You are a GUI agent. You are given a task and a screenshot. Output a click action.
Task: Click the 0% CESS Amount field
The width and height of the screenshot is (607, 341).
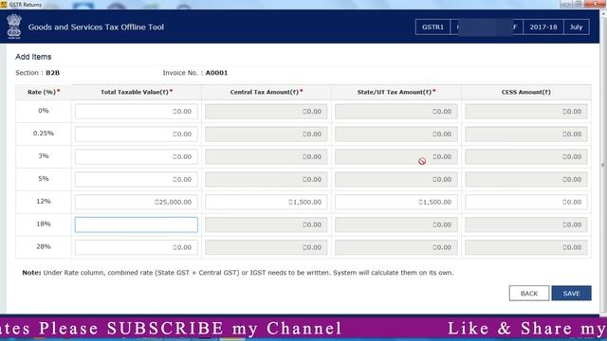(x=526, y=112)
